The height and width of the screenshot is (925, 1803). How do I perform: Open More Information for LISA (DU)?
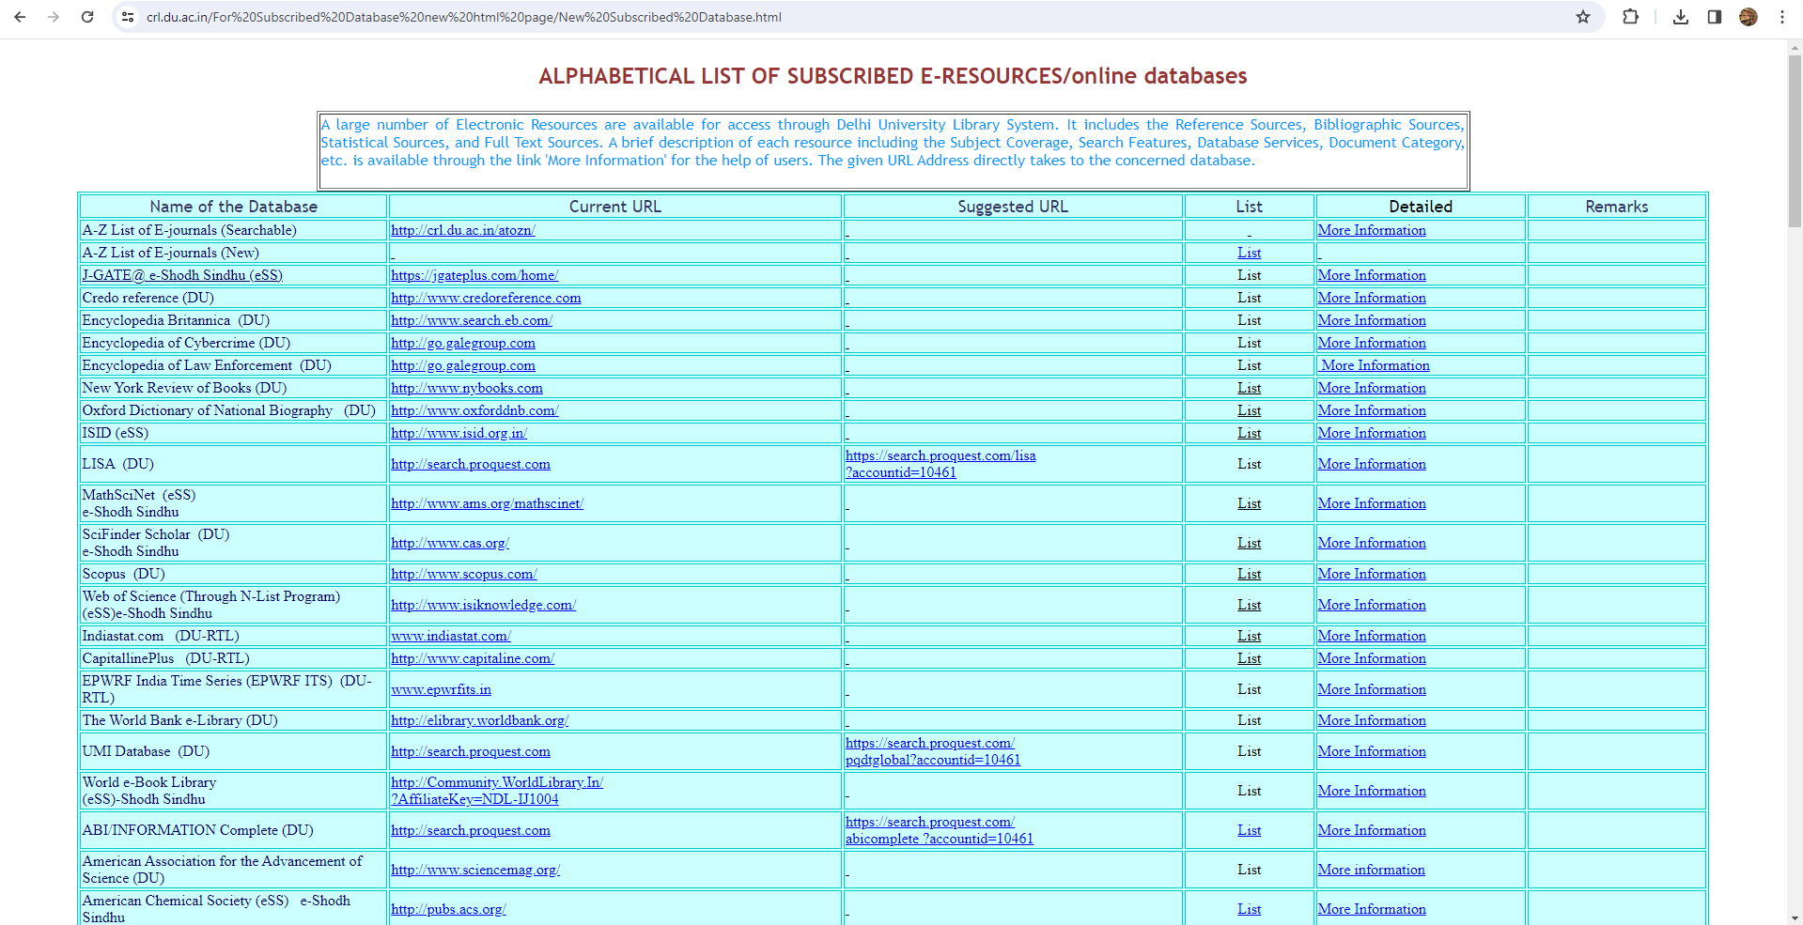point(1372,464)
